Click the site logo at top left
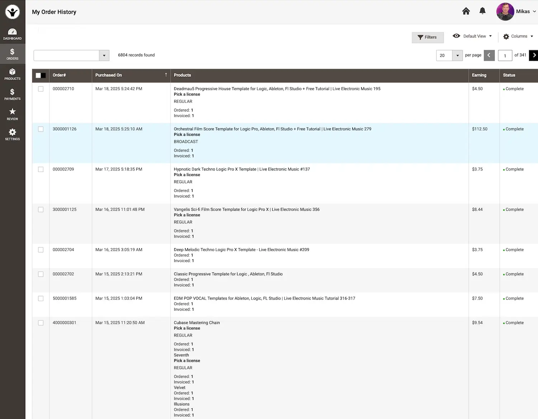This screenshot has width=538, height=419. coord(13,12)
